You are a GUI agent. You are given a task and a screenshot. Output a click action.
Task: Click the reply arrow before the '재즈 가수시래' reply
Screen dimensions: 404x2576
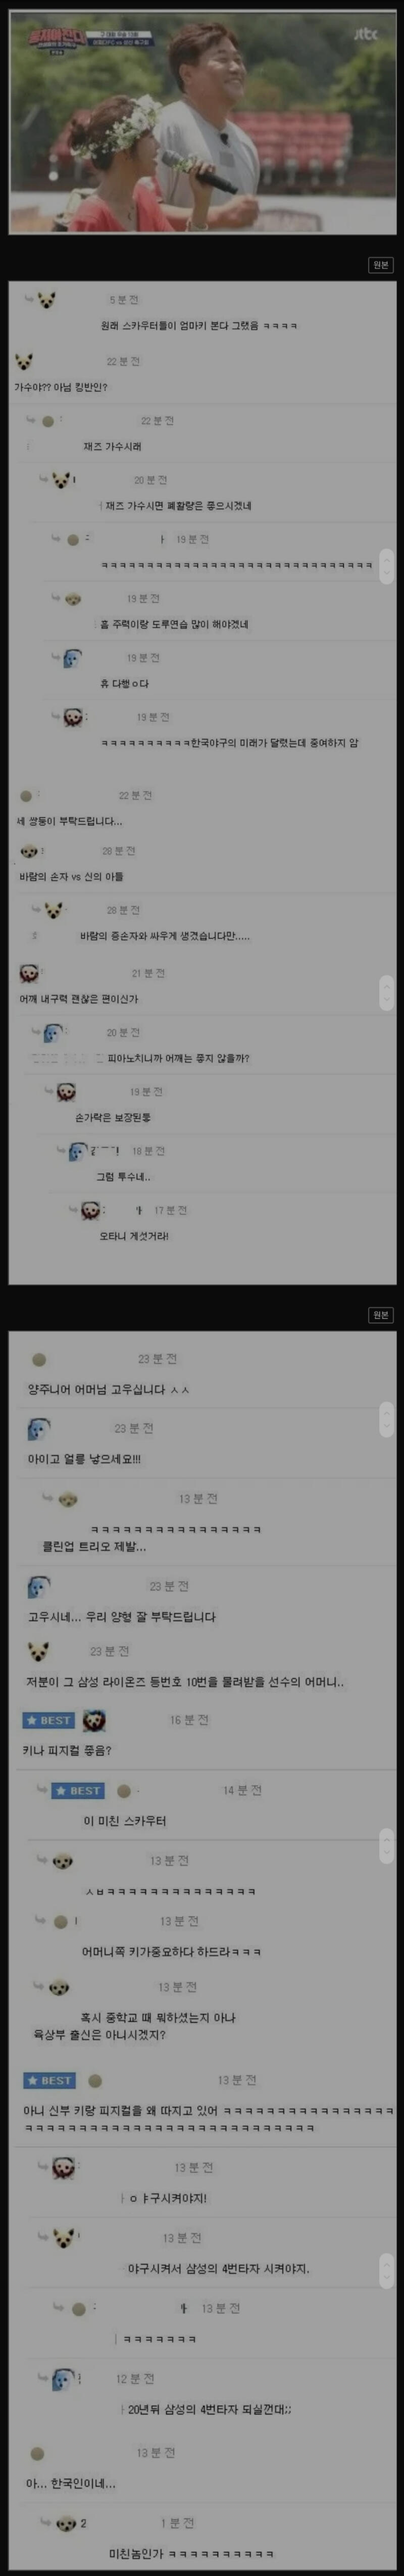pos(31,420)
